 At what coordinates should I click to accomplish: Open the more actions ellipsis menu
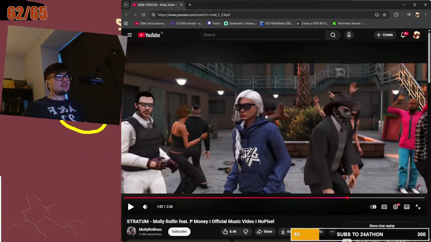tap(332, 232)
